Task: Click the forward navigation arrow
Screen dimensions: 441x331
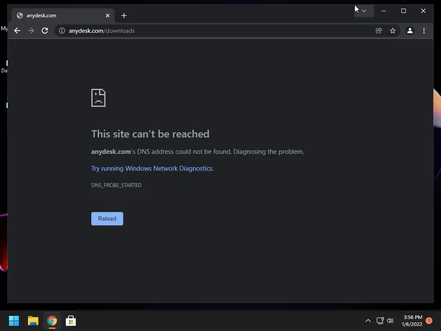Action: (31, 31)
